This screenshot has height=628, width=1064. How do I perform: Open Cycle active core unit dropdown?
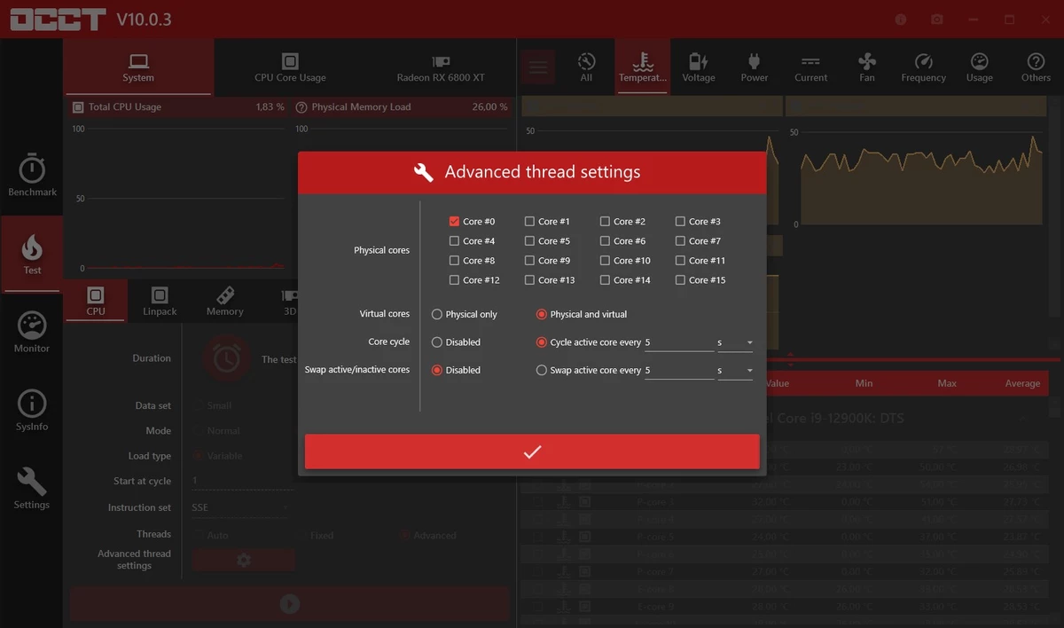(735, 342)
